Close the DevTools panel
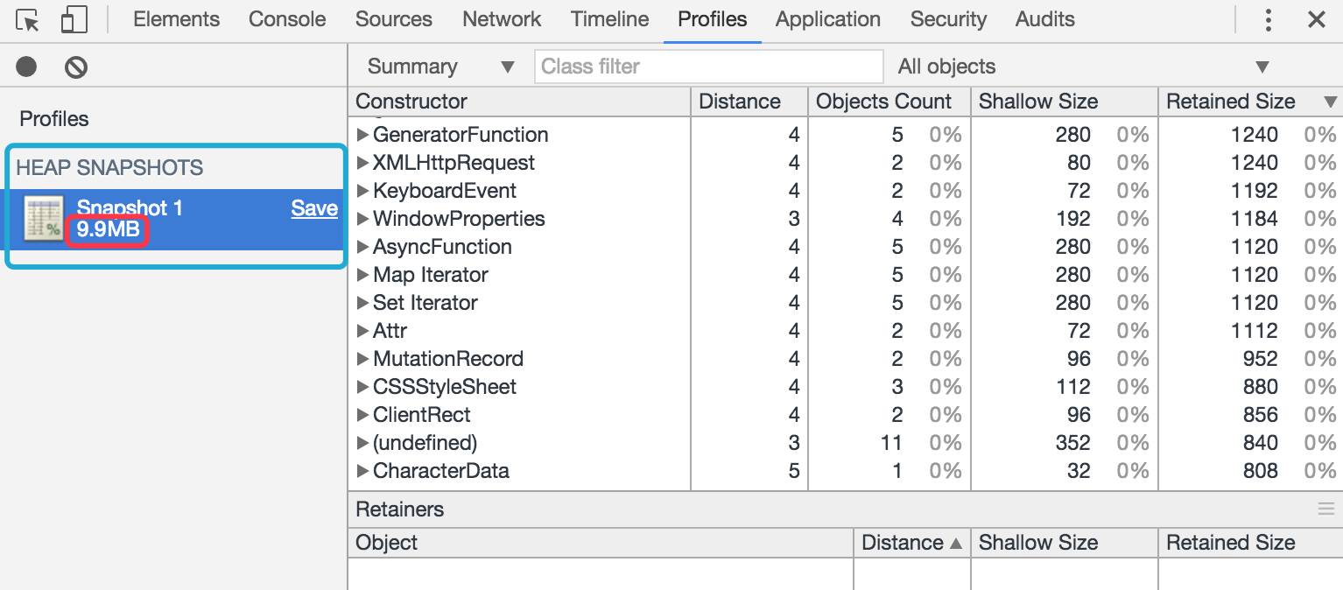1343x590 pixels. point(1316,20)
